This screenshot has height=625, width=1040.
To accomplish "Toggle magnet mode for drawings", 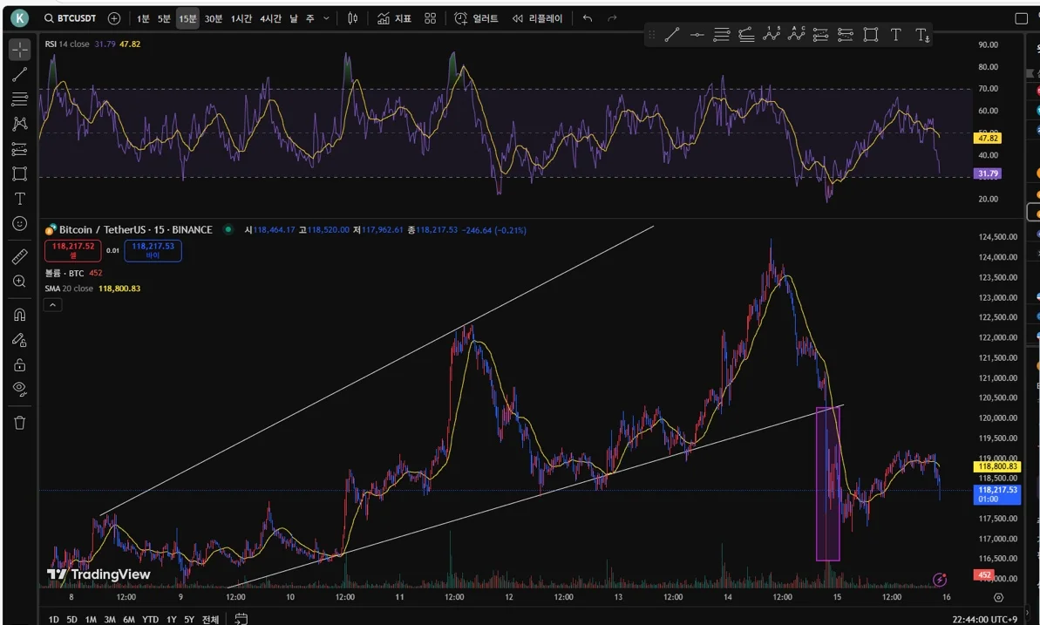I will pyautogui.click(x=19, y=315).
